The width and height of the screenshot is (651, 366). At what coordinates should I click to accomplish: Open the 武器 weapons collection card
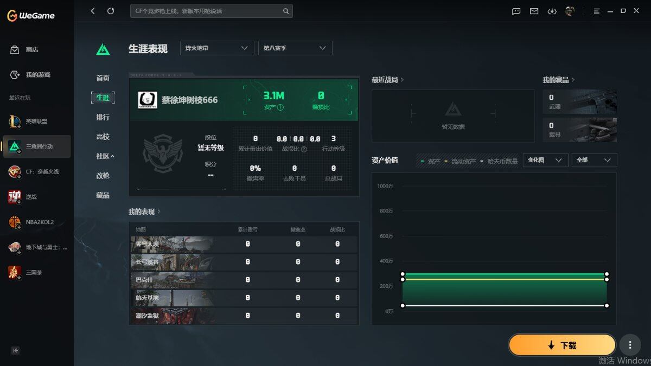coord(579,101)
